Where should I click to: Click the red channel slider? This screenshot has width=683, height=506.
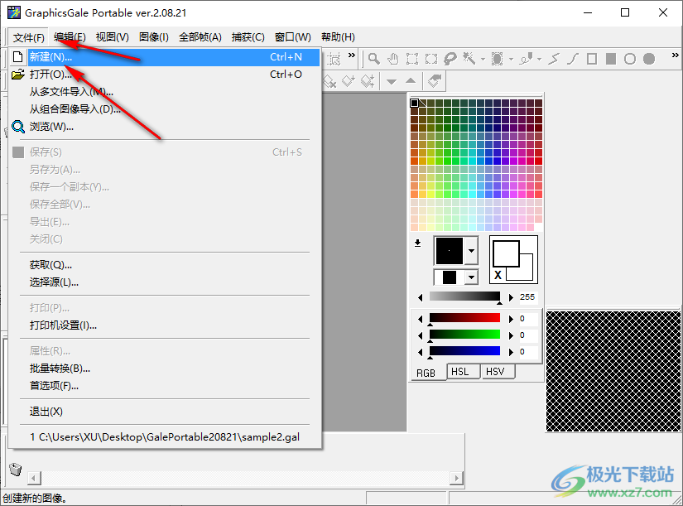click(x=464, y=318)
